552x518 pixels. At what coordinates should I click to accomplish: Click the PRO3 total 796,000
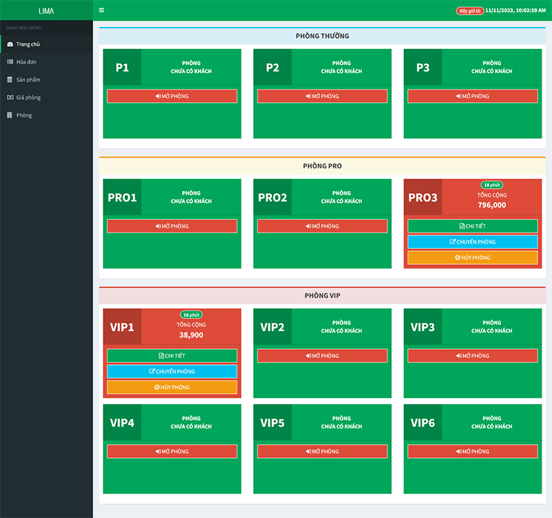[x=492, y=205]
